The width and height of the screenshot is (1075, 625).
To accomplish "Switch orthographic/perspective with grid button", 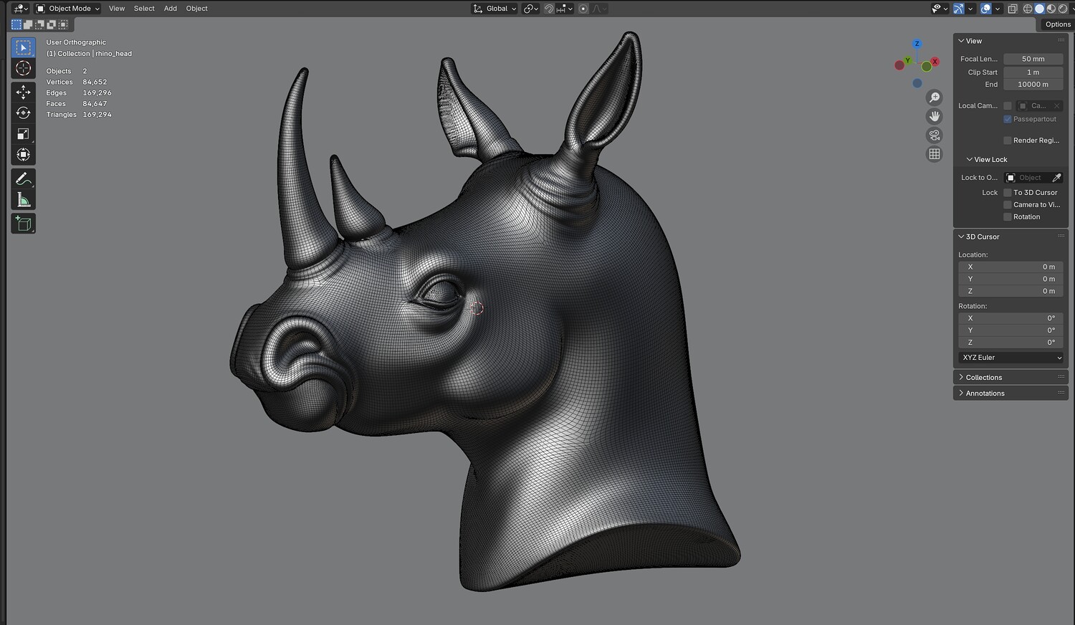I will [935, 153].
